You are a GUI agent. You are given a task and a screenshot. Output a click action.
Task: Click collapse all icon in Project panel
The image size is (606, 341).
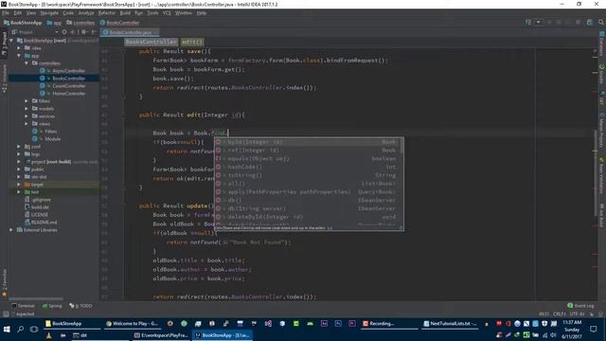[73, 32]
